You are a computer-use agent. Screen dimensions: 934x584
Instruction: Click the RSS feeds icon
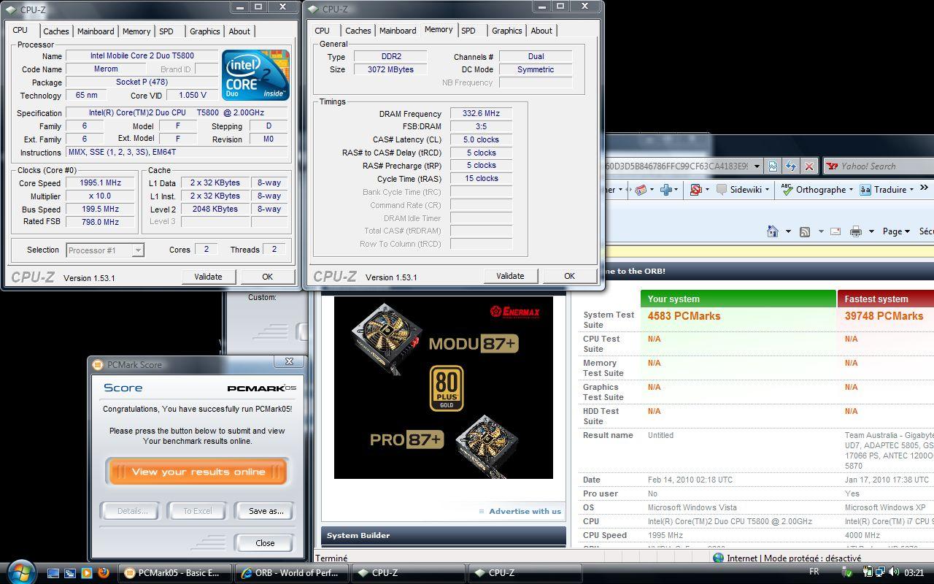805,232
